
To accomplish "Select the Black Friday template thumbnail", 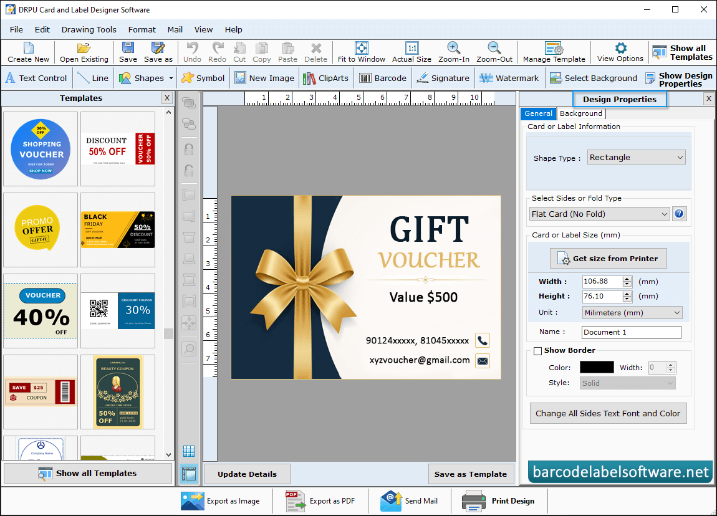I will [x=118, y=230].
